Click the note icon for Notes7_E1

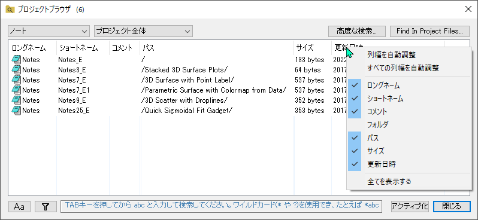[16, 90]
